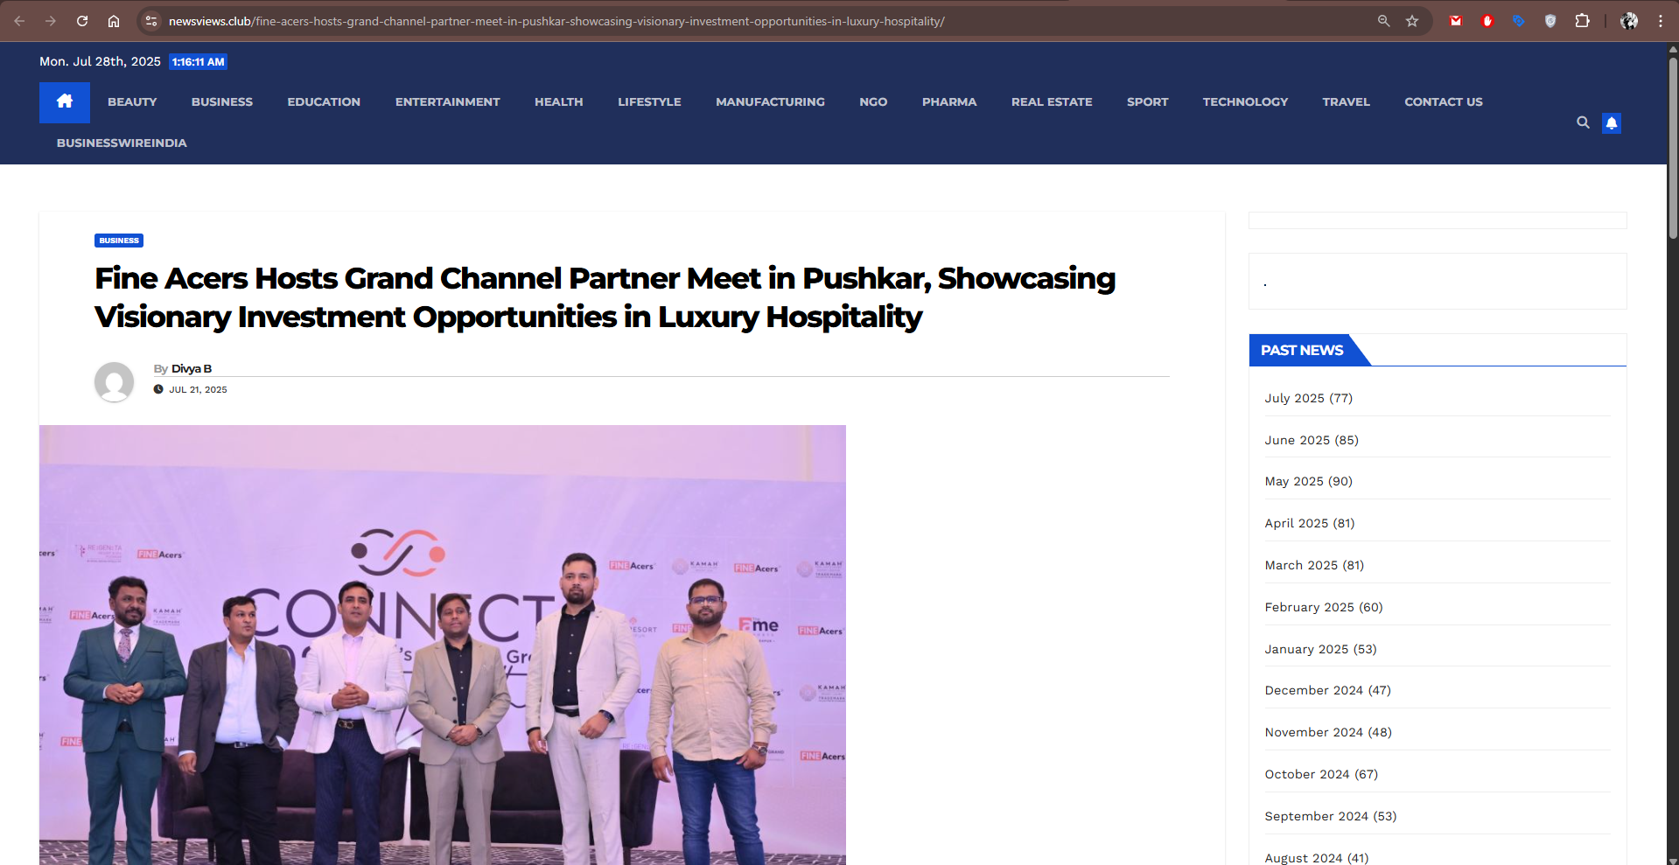Viewport: 1679px width, 865px height.
Task: Click the Gmail extension icon
Action: click(x=1456, y=21)
